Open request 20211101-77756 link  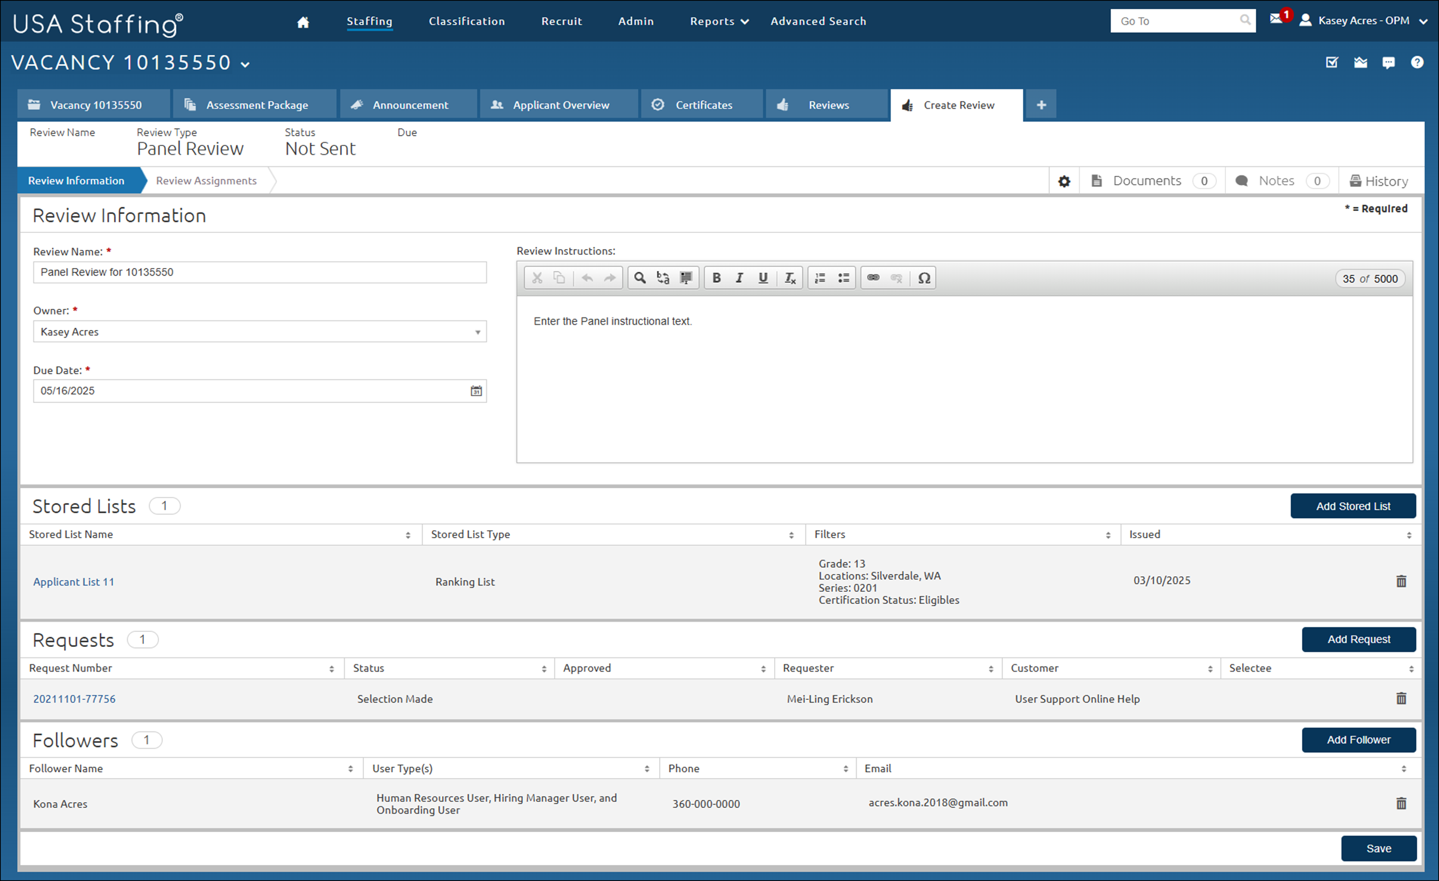(74, 699)
